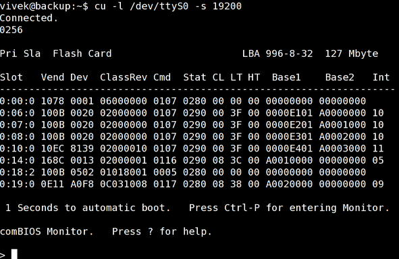Click Base2 value 'A0001000'

342,125
